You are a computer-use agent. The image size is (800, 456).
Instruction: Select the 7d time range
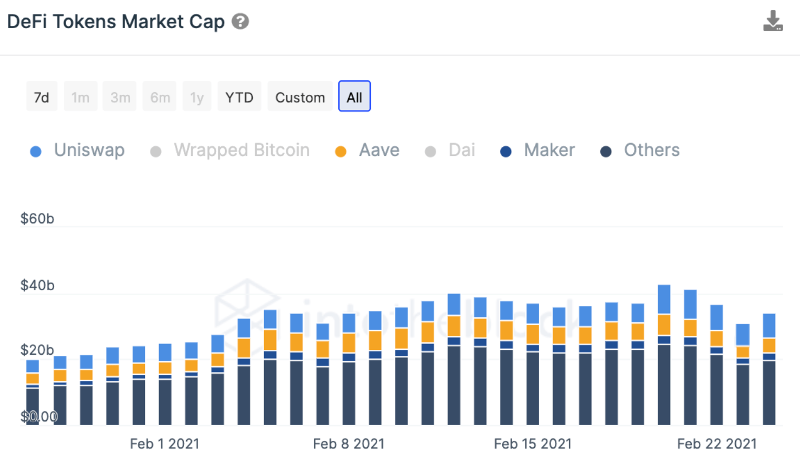[42, 96]
